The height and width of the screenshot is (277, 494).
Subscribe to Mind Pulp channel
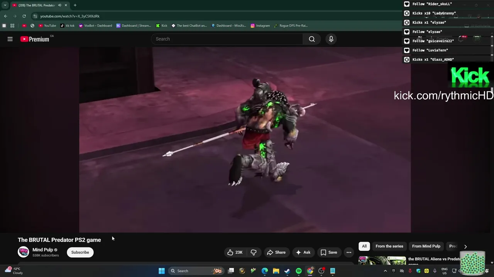pos(80,252)
